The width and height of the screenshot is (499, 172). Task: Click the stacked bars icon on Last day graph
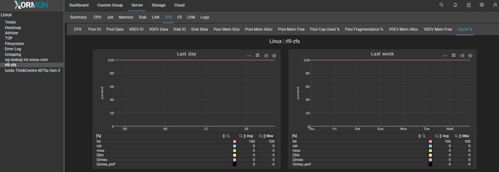pyautogui.click(x=258, y=55)
